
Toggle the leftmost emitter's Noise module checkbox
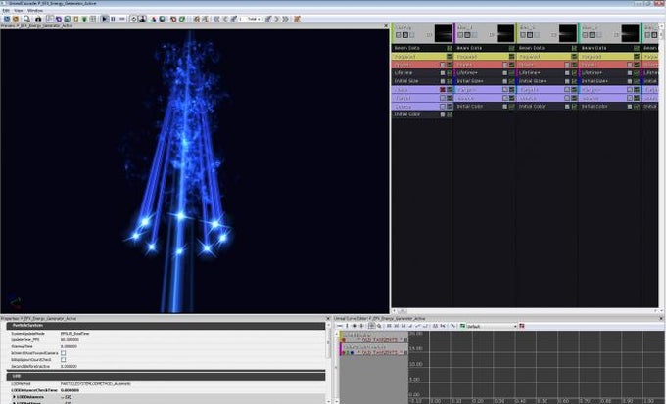click(x=442, y=106)
